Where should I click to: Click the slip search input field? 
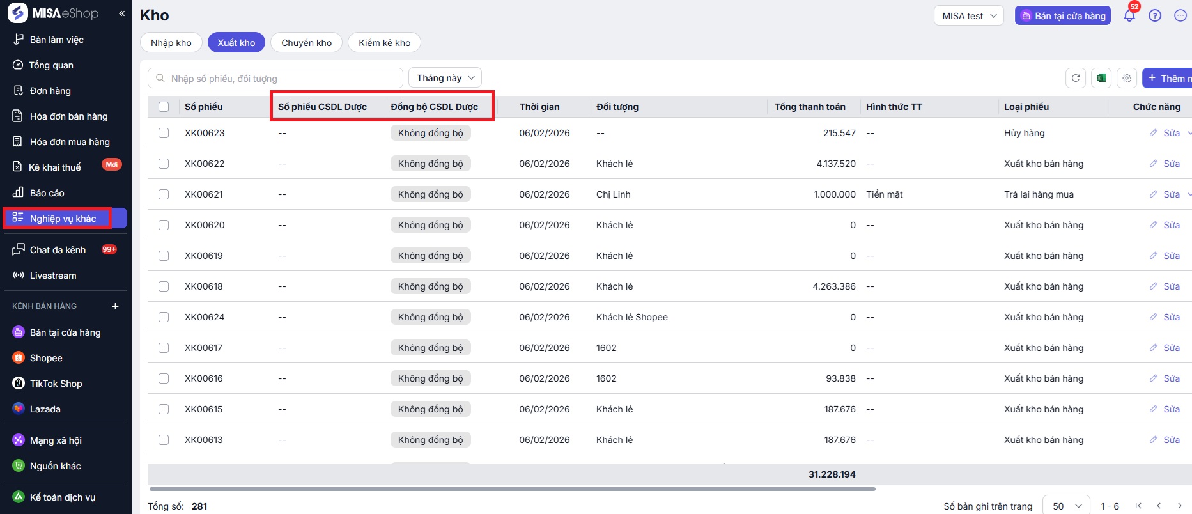275,78
